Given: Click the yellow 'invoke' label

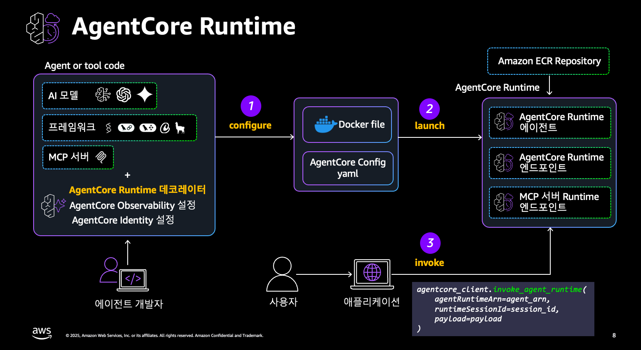Looking at the screenshot, I should (x=429, y=263).
